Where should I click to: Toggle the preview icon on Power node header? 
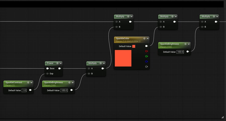click(57, 63)
